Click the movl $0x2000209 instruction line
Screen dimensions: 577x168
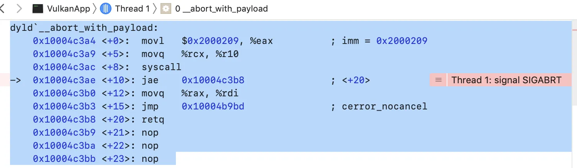click(290, 41)
